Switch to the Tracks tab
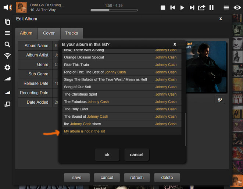The height and width of the screenshot is (189, 243). click(72, 33)
